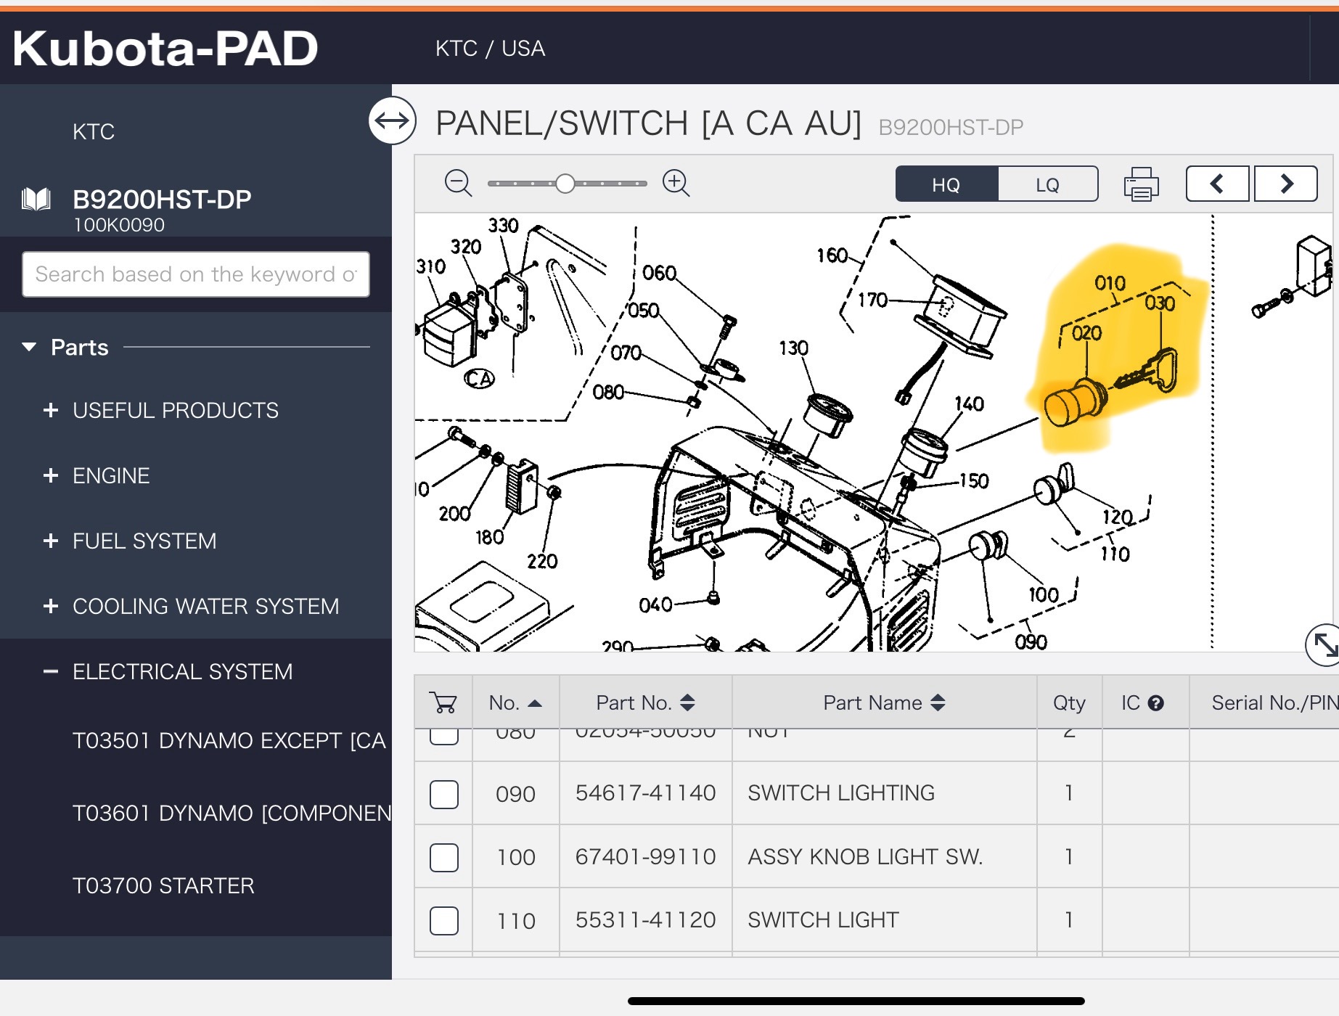Select the SWITCH LIGHT part name
The width and height of the screenshot is (1339, 1016).
(823, 919)
